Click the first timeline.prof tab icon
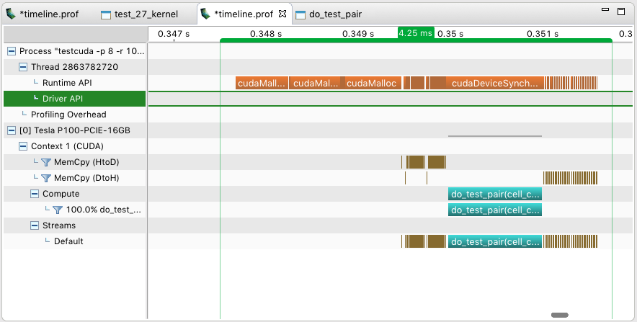The height and width of the screenshot is (322, 637). pyautogui.click(x=11, y=14)
